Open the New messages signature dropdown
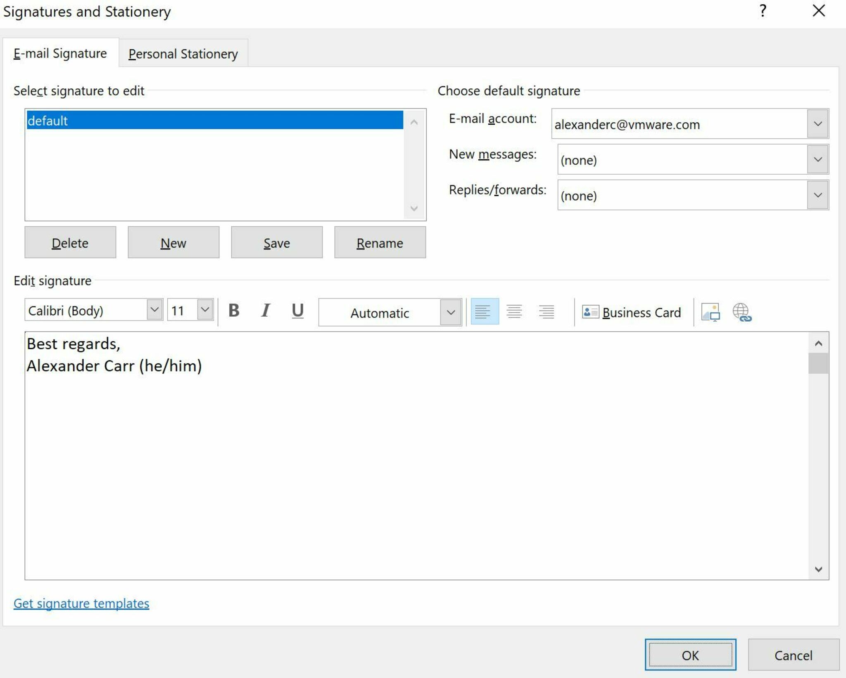 click(817, 160)
